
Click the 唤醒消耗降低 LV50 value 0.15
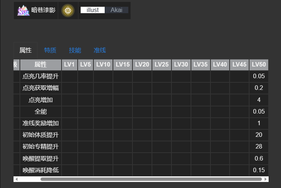(259, 170)
